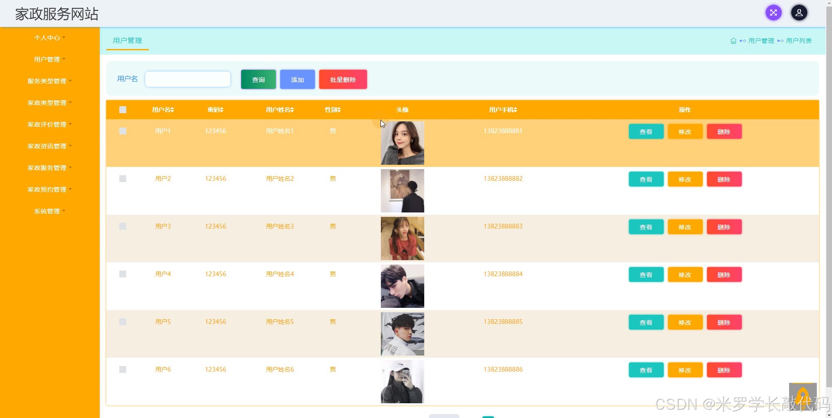
Task: Check the checkbox for 用户3 row
Action: click(123, 226)
